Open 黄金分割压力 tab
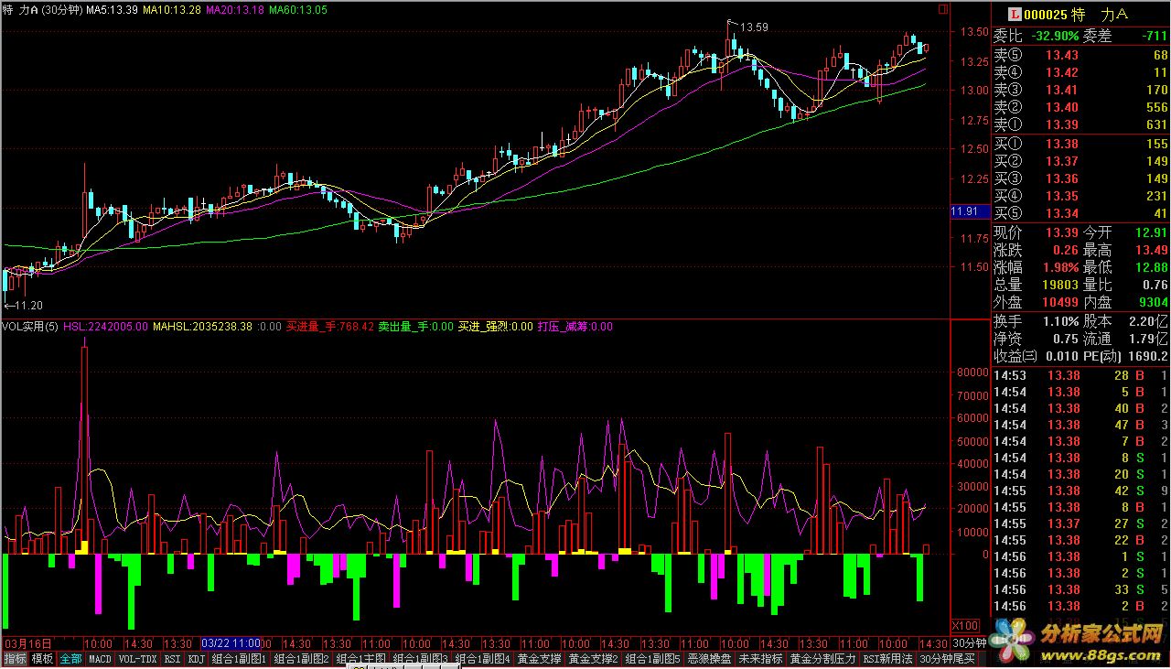 pyautogui.click(x=822, y=658)
